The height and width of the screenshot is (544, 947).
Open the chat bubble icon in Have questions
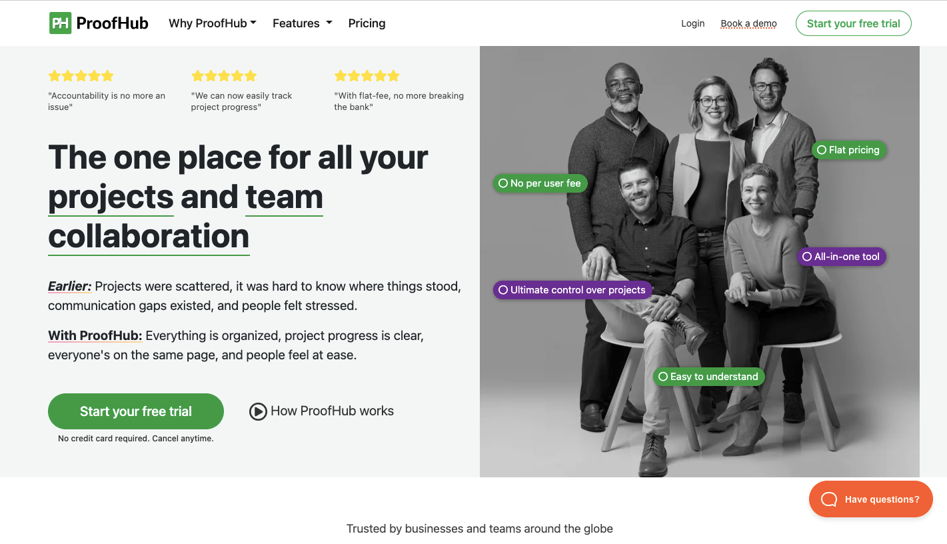[x=828, y=499]
